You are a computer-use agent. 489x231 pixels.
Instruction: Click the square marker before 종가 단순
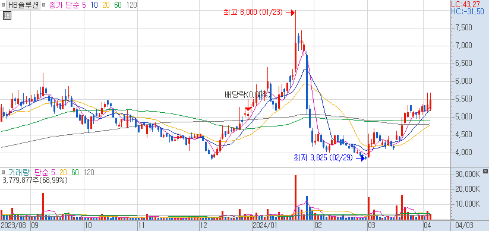(x=43, y=5)
